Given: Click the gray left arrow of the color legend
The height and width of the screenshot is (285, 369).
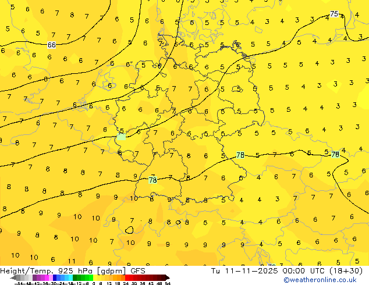Looking at the screenshot, I should [x=13, y=278].
